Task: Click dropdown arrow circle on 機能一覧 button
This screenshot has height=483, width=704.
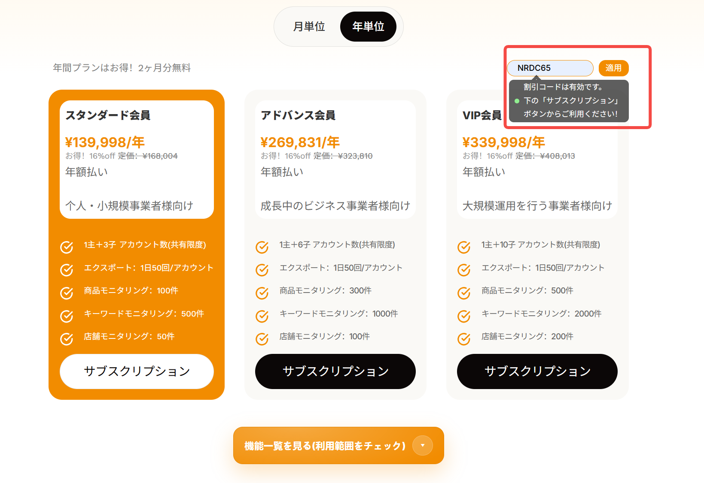Action: [x=423, y=446]
